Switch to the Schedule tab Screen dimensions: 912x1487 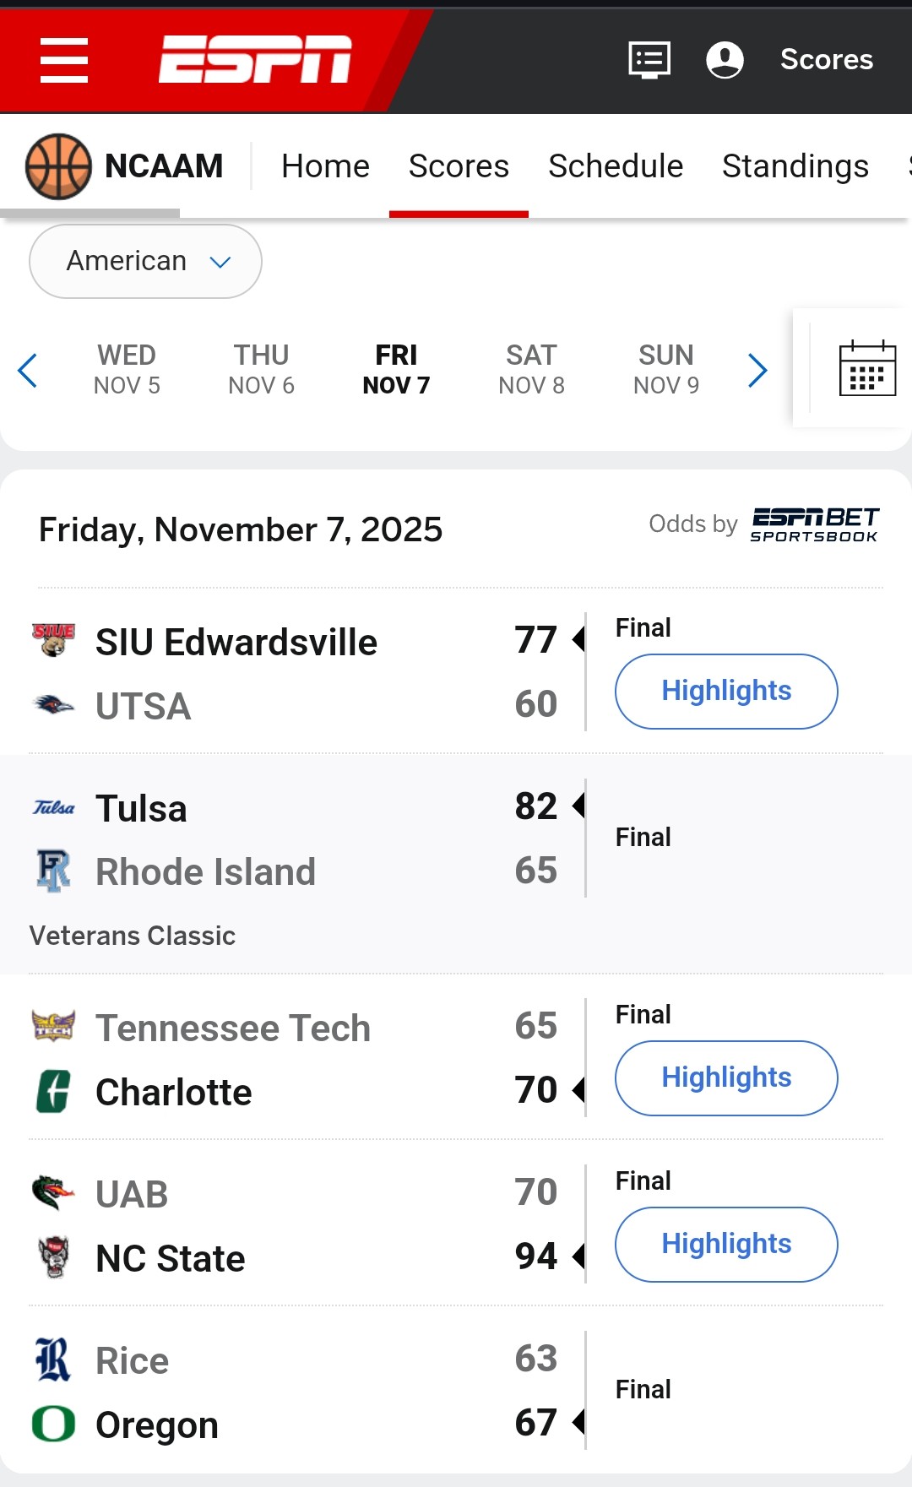click(x=615, y=166)
